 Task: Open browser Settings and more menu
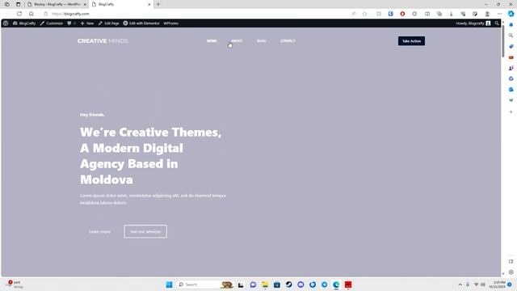[x=499, y=14]
